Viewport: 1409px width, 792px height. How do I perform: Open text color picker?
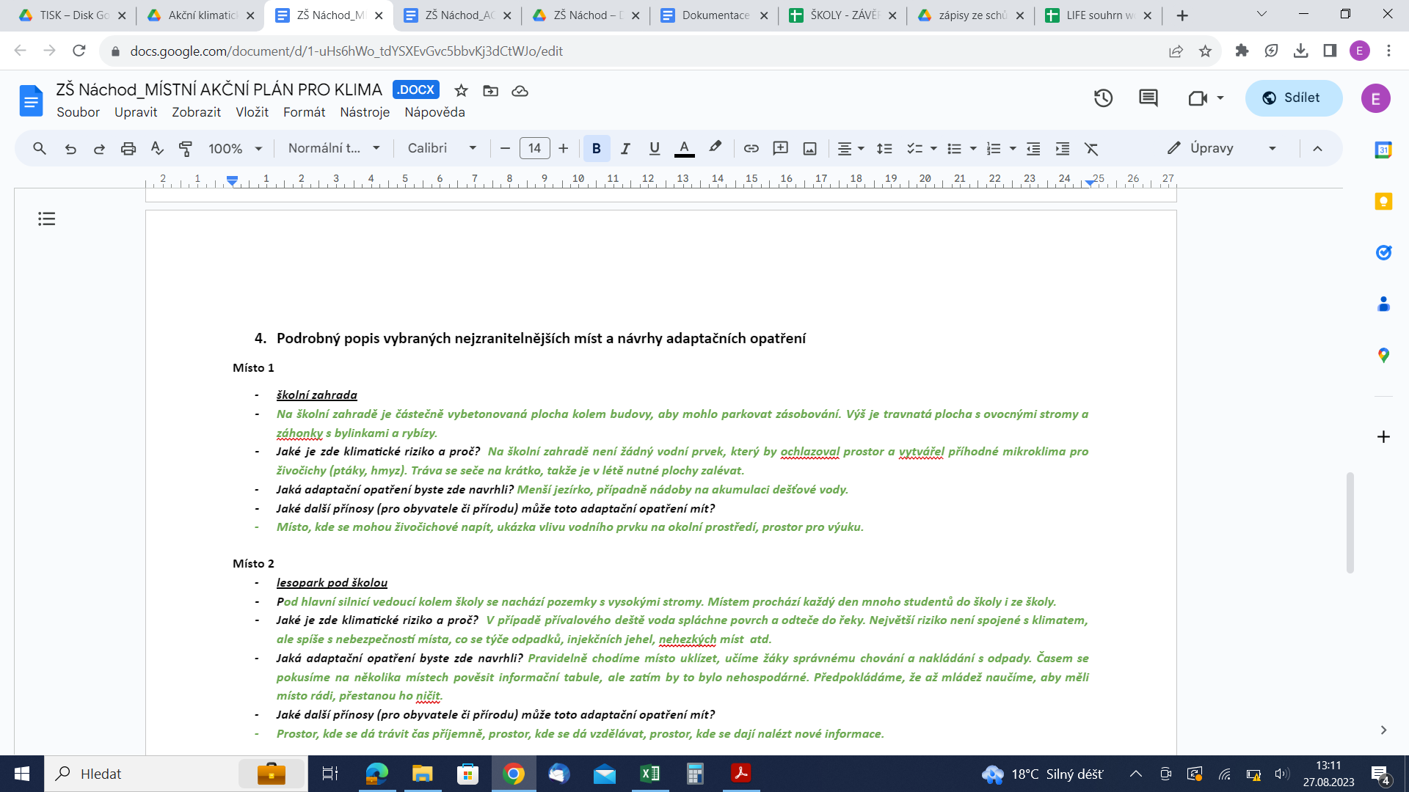(x=684, y=149)
